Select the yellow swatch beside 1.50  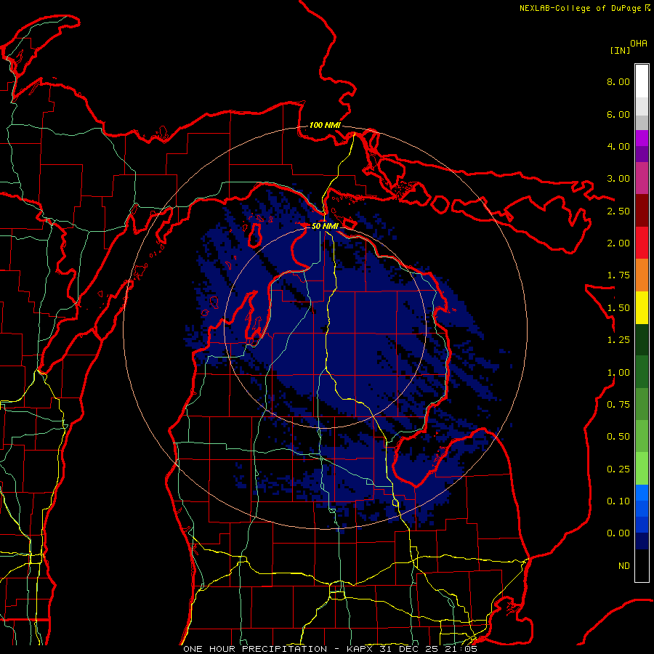tap(642, 307)
